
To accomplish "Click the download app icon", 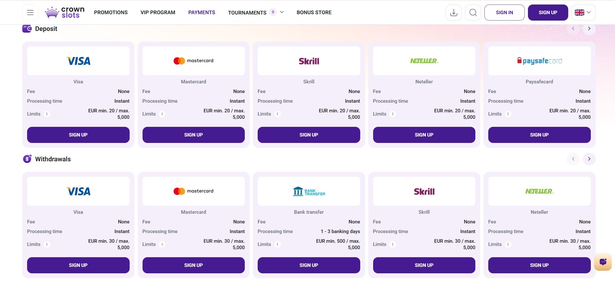I will click(453, 13).
